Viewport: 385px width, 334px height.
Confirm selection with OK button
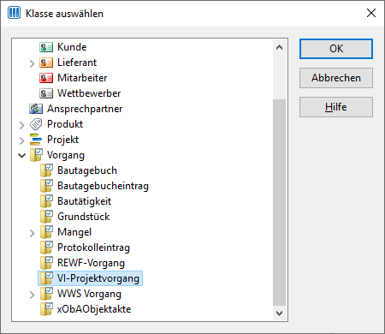336,49
